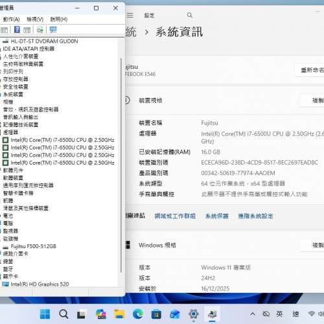Select 安全性裝置 category
This screenshot has height=324, width=324.
tap(16, 87)
